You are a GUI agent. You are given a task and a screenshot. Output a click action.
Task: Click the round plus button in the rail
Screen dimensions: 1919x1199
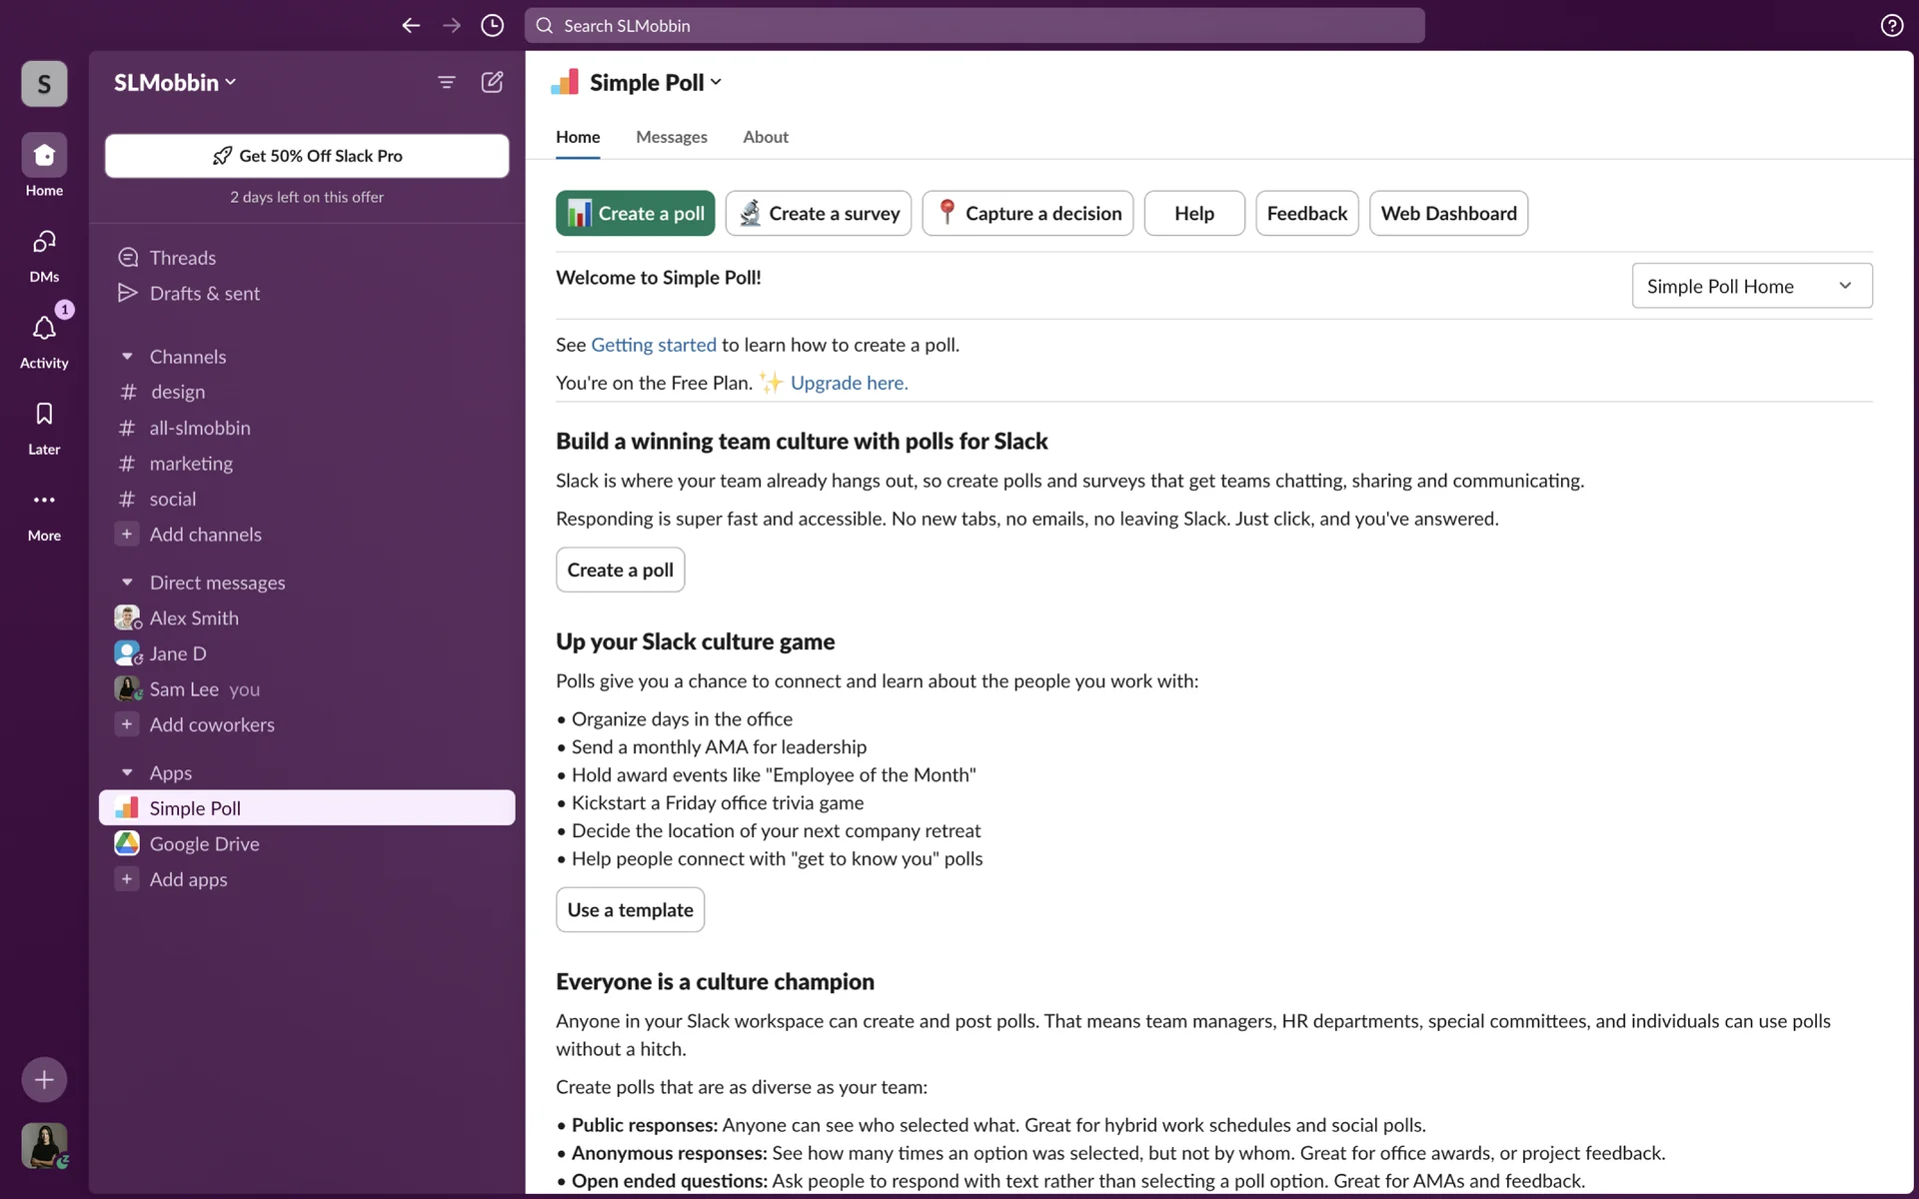[x=44, y=1079]
